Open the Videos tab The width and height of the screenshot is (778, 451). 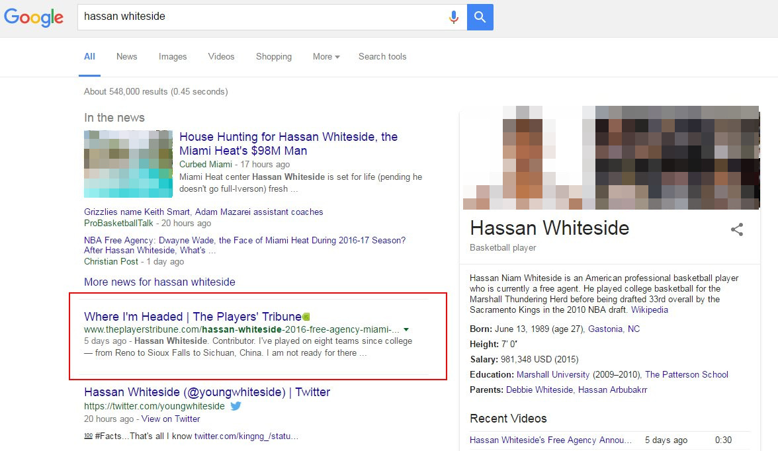pyautogui.click(x=221, y=57)
